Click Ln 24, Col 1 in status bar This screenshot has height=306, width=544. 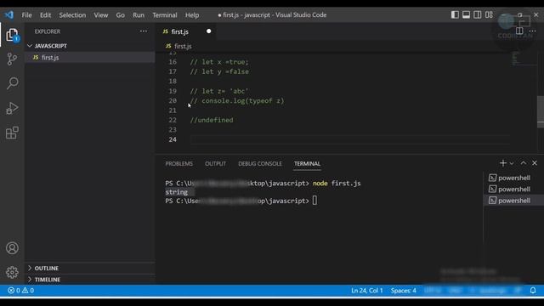[x=366, y=291]
